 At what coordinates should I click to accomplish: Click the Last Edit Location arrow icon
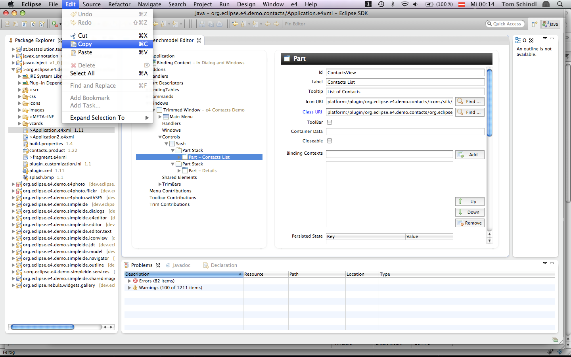(235, 24)
